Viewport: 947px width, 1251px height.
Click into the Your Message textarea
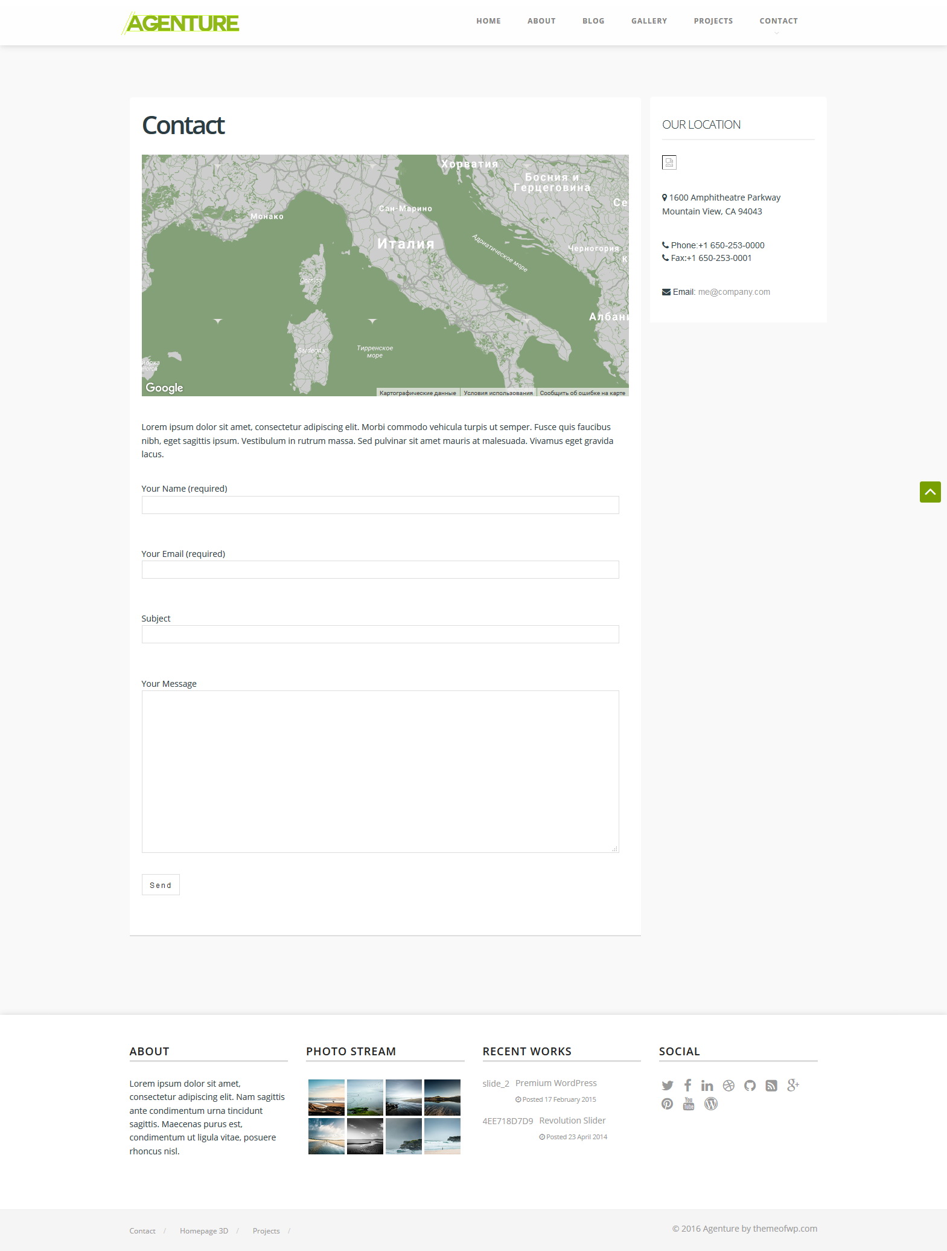[380, 771]
